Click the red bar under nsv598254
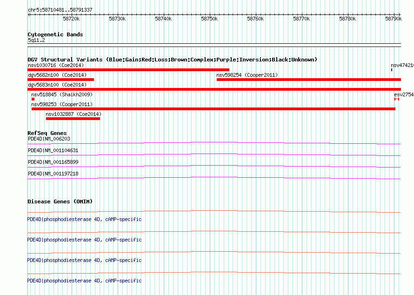 309,80
